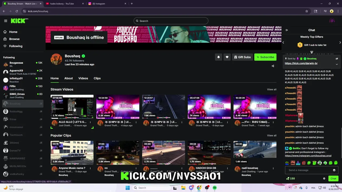
Task: Open options for Anyone Music name clip
Action: point(90,168)
